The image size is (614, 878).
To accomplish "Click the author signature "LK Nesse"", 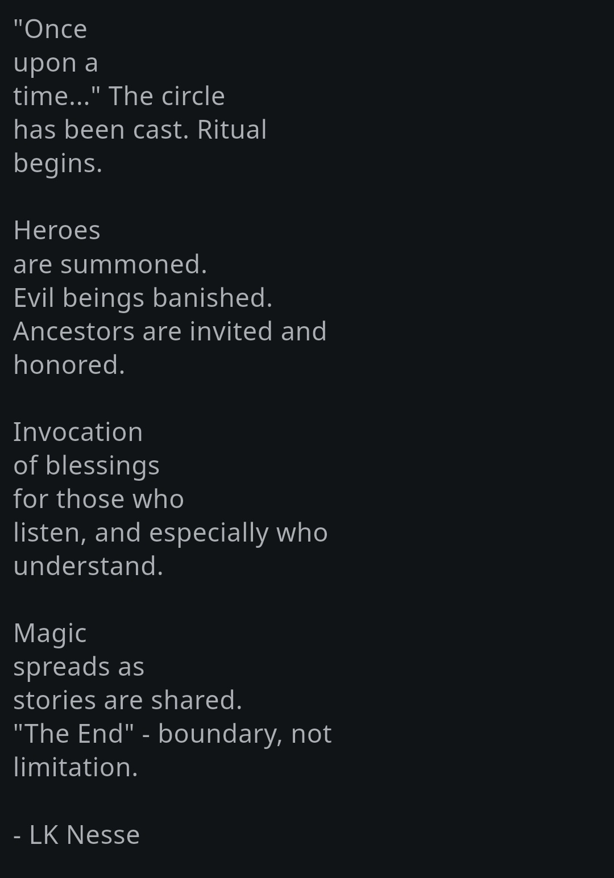I will (x=84, y=835).
